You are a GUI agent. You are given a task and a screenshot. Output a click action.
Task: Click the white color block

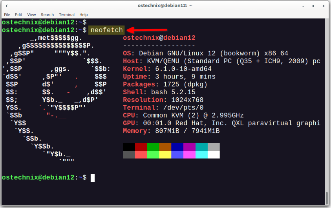coord(214,154)
